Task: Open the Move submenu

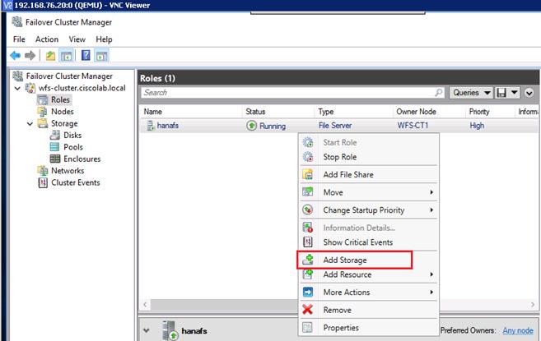Action: (368, 192)
